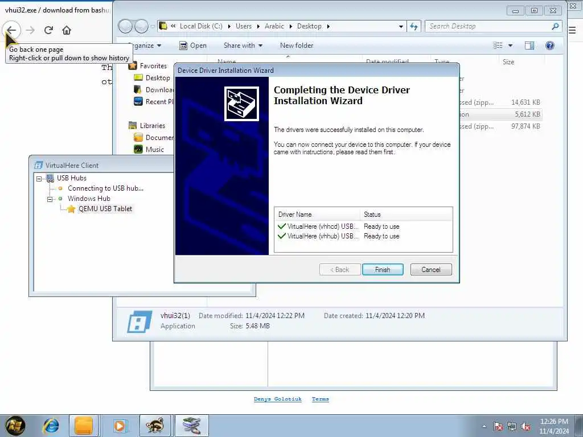The image size is (583, 437).
Task: Click Cancel in the driver wizard
Action: (431, 269)
